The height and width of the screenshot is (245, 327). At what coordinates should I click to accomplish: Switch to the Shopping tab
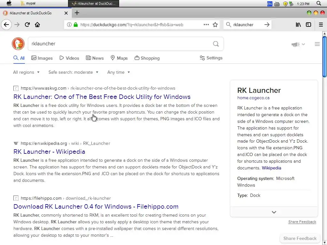coord(147,58)
